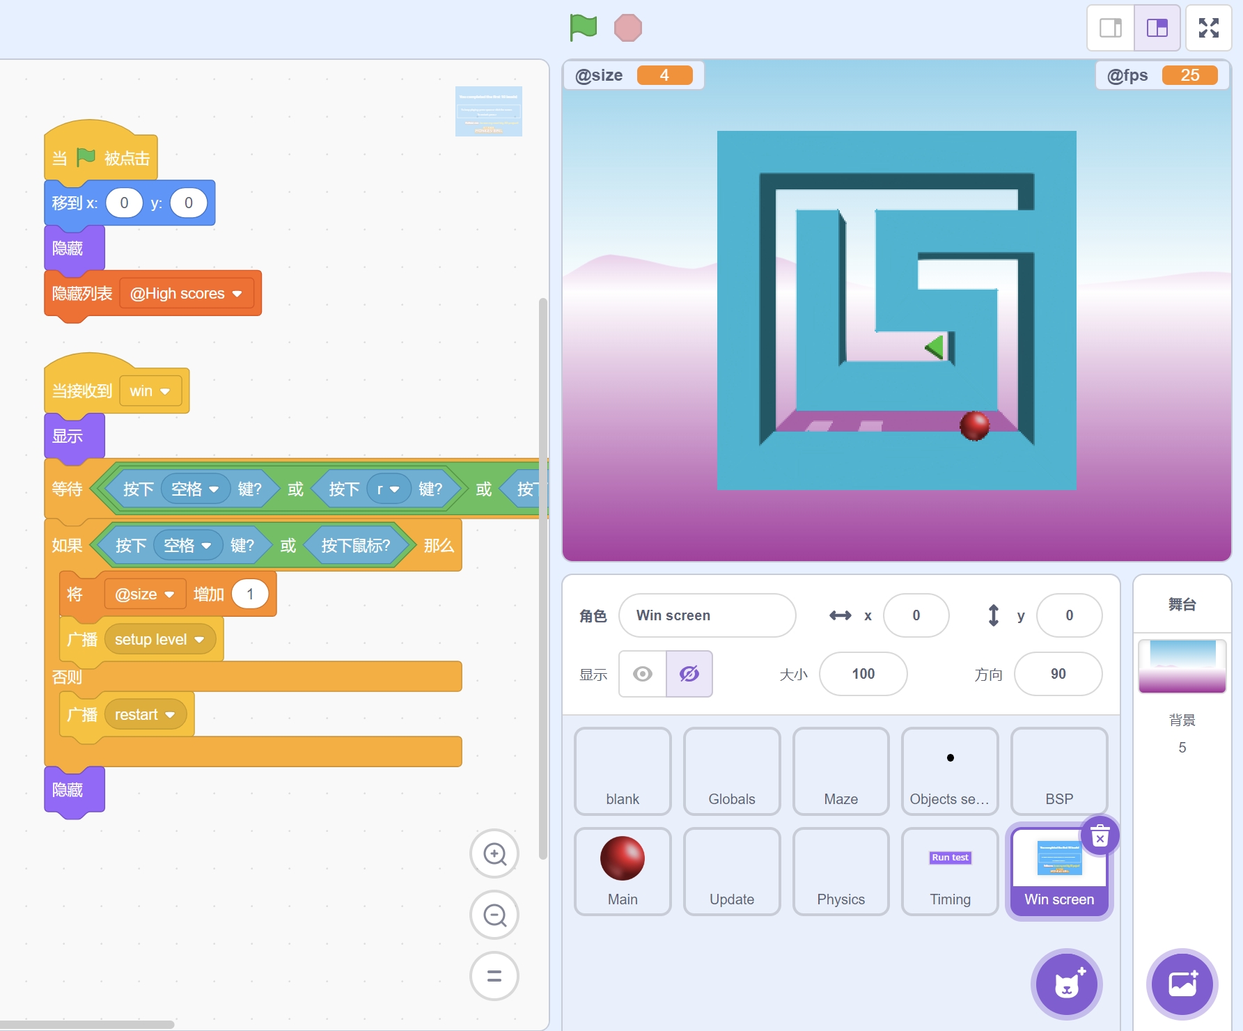Open the setup level broadcast dropdown
This screenshot has width=1243, height=1031.
200,640
